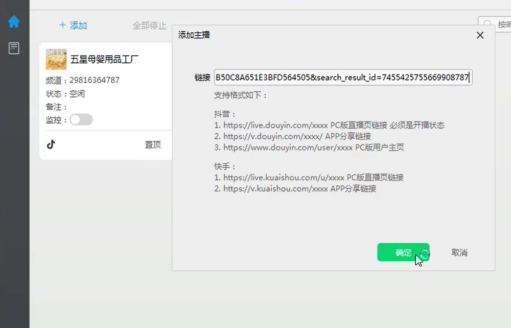
Task: Click the 支持格式如下 heading text
Action: click(x=240, y=95)
